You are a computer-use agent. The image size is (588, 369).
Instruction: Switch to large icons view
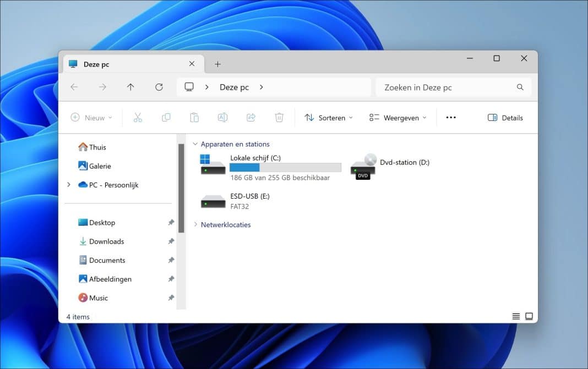point(529,316)
